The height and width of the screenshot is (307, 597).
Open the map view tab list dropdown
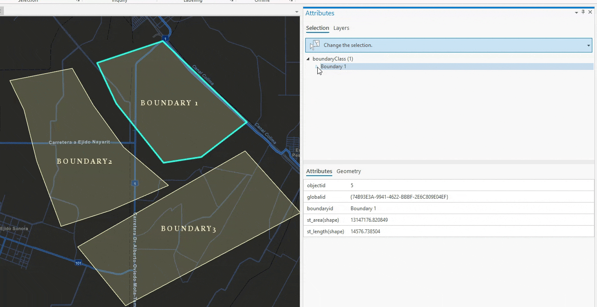(x=296, y=12)
